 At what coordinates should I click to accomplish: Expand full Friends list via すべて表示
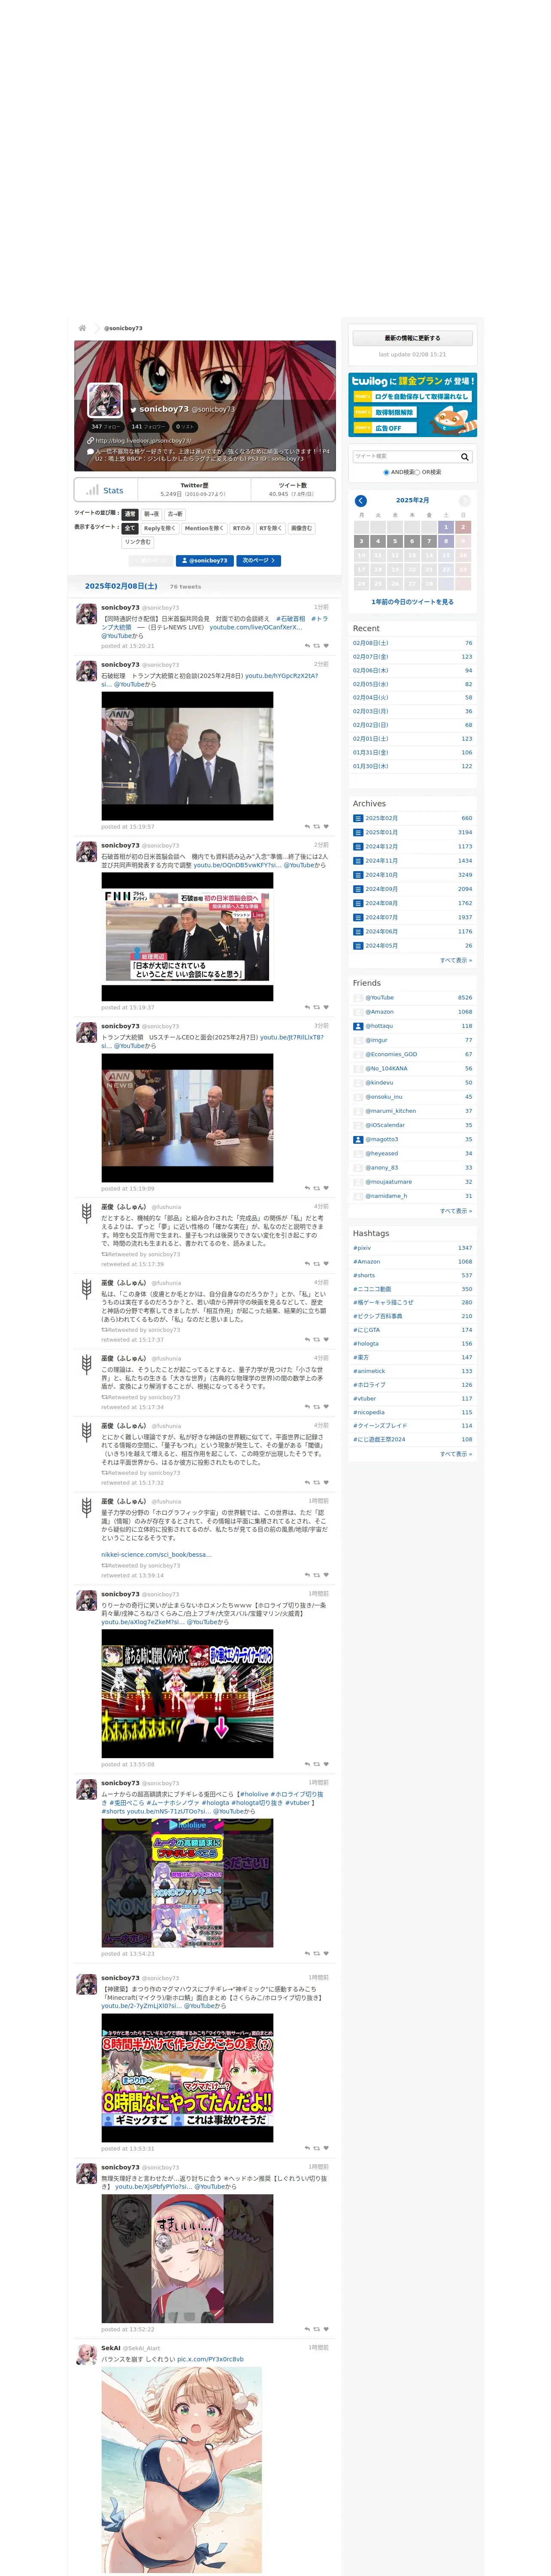click(x=456, y=1211)
